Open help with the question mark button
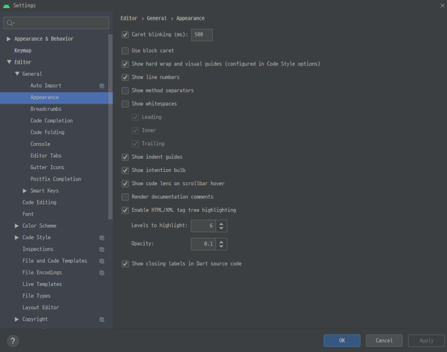 click(13, 341)
